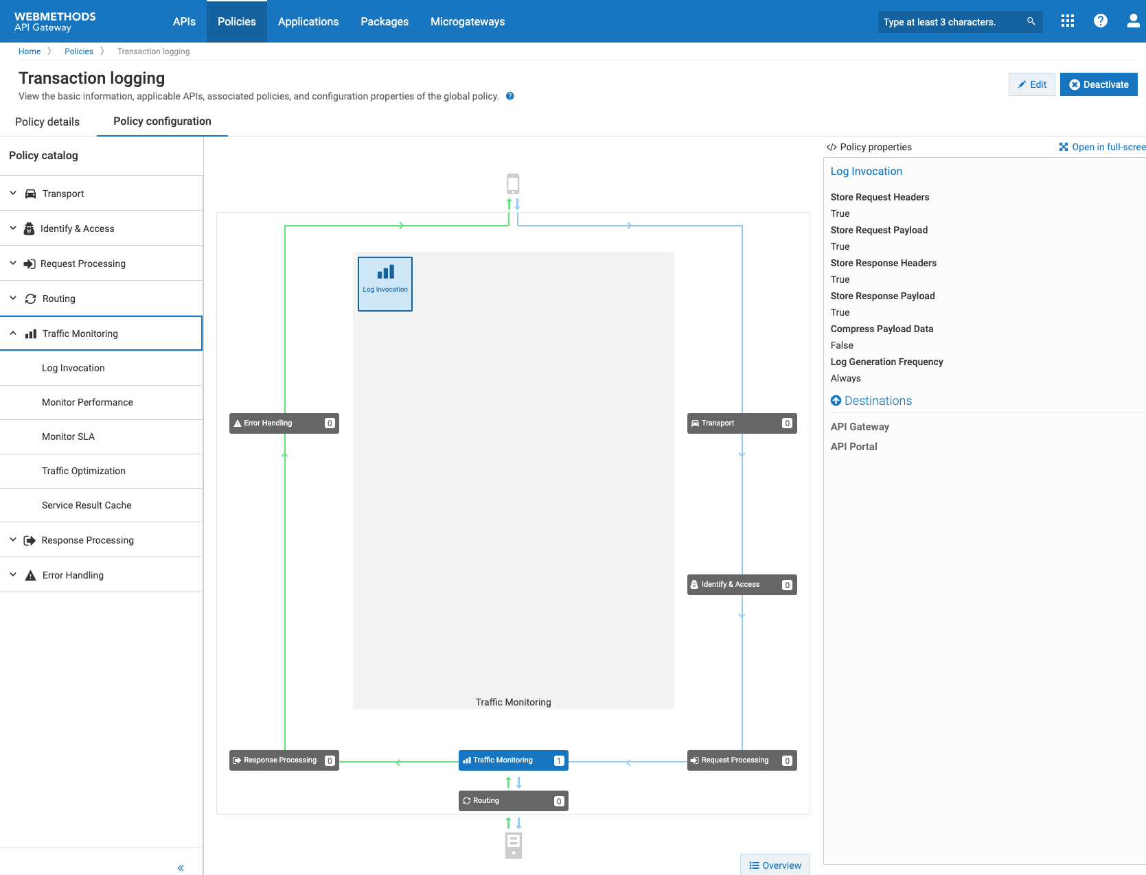Open policy properties in full-screen

(x=1102, y=147)
